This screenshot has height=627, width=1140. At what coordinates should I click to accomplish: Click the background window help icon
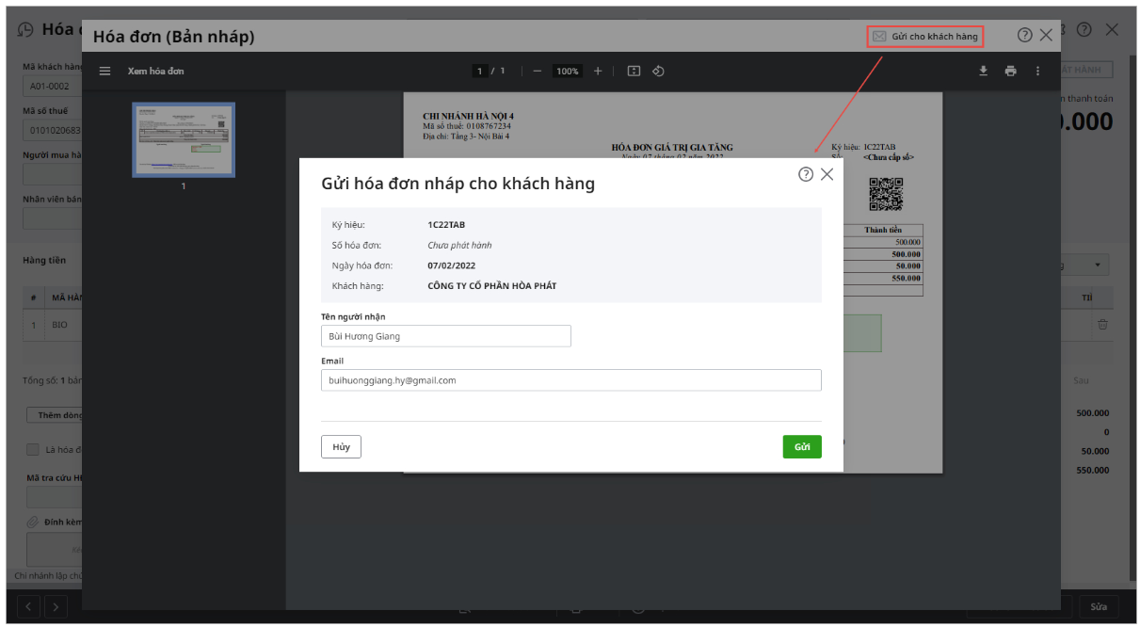[x=1084, y=30]
